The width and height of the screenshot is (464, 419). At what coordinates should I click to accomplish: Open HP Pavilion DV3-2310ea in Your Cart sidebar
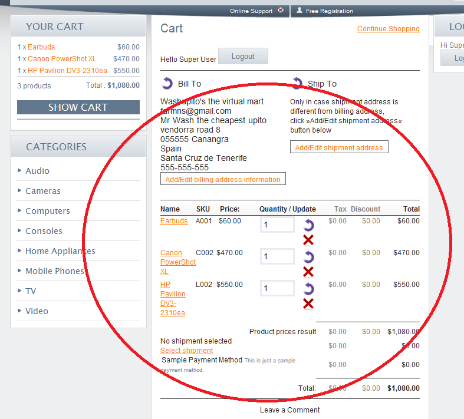click(x=67, y=71)
